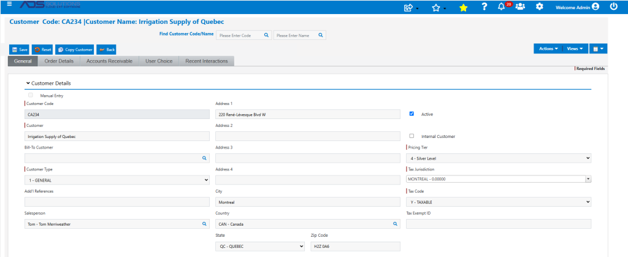This screenshot has width=628, height=257.
Task: Open the hamburger navigation menu
Action: [x=9, y=4]
